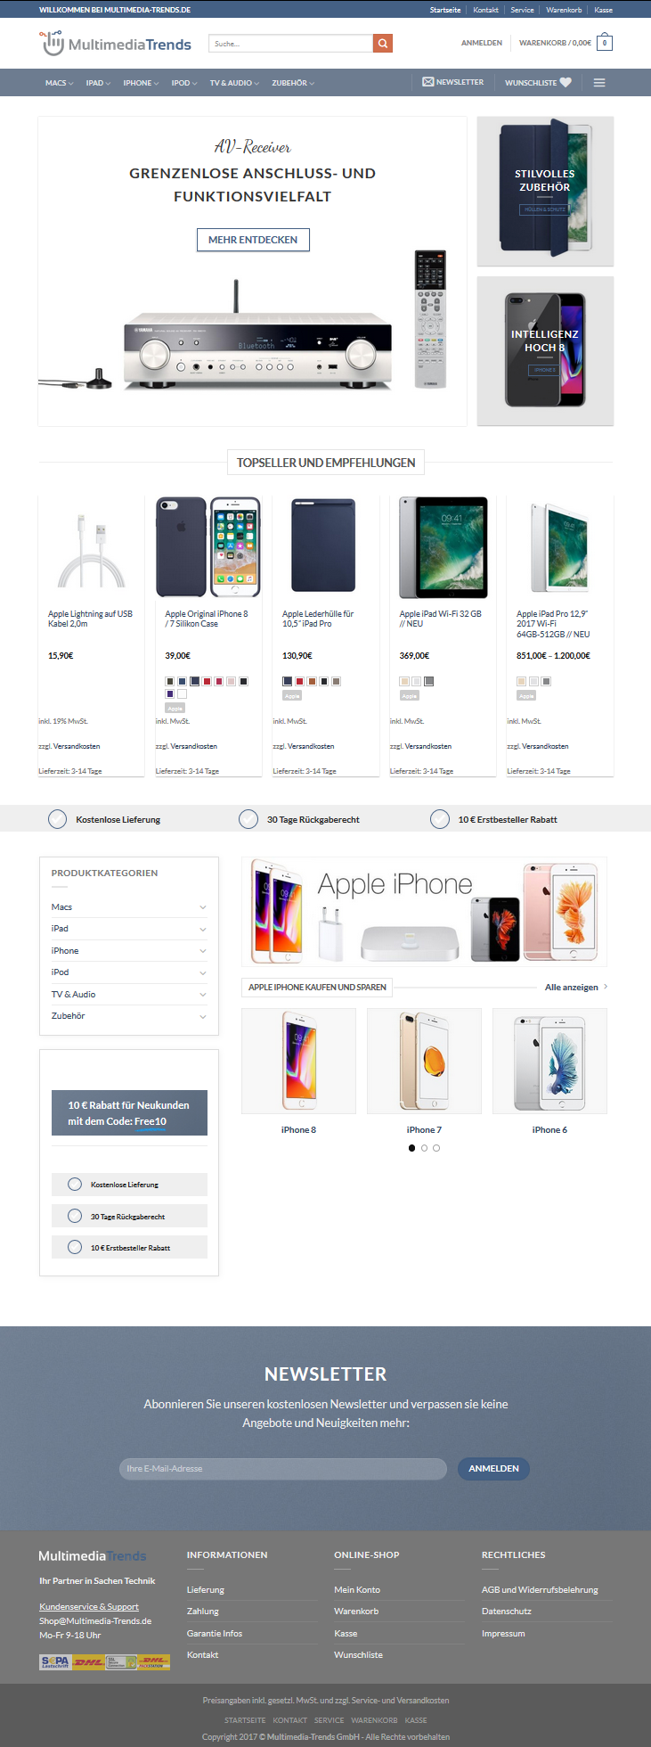
Task: Click the orange search magnifier button
Action: click(x=382, y=43)
